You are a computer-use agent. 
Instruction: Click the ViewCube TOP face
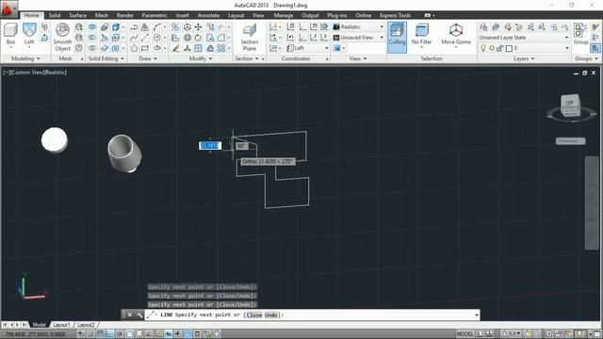(569, 103)
